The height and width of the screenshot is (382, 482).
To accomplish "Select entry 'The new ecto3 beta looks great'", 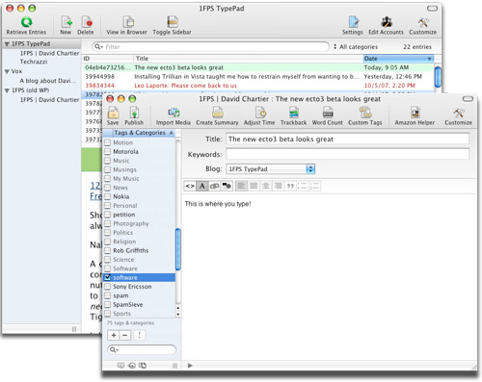I will [257, 67].
